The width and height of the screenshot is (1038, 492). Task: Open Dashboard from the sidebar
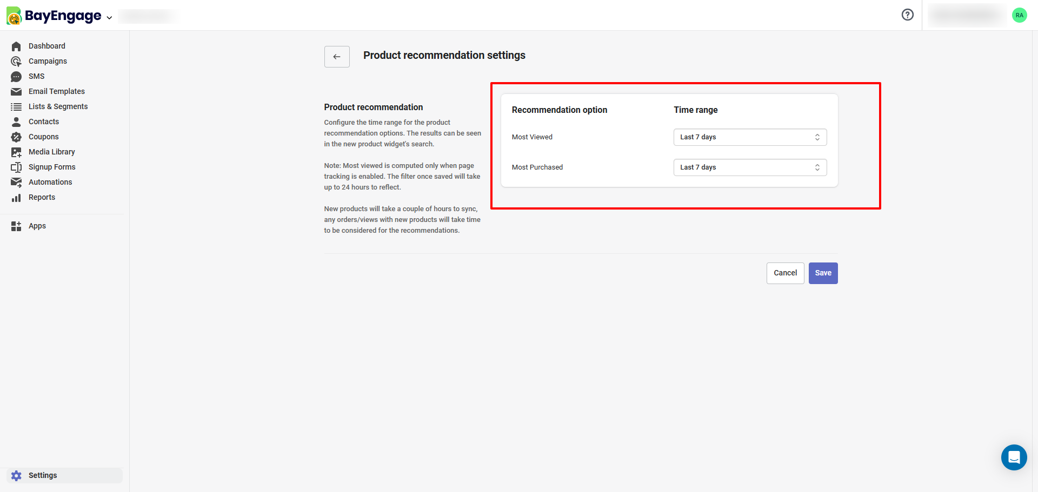click(x=47, y=46)
